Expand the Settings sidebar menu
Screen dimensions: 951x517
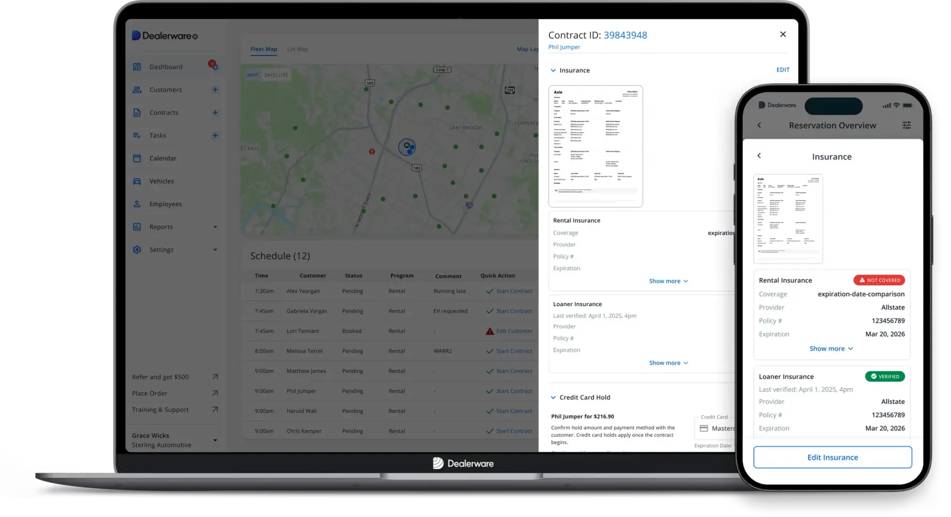[215, 250]
